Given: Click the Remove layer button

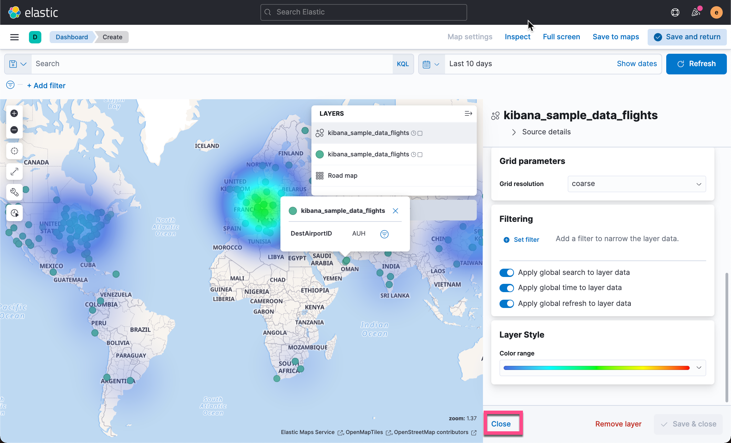Looking at the screenshot, I should (618, 424).
